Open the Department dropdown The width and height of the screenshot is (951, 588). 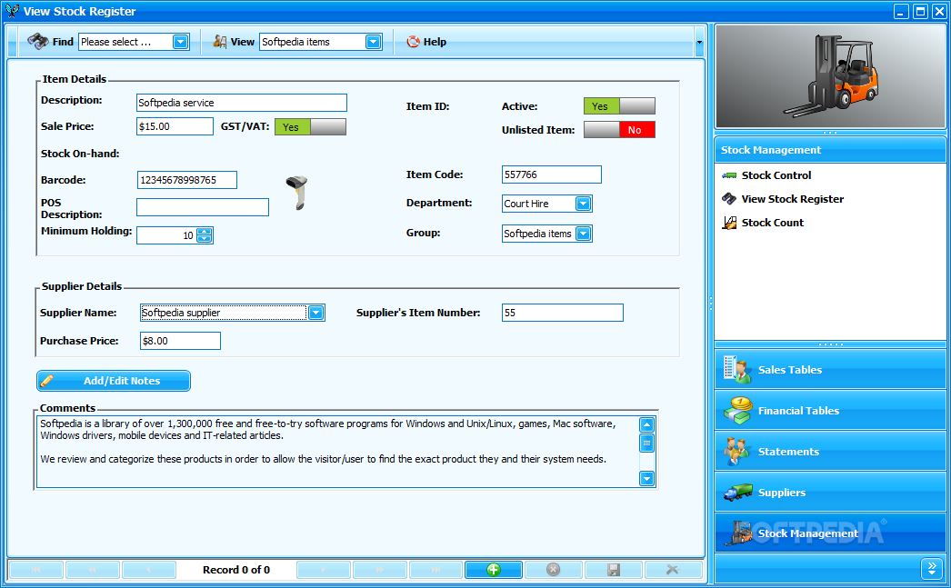[583, 204]
